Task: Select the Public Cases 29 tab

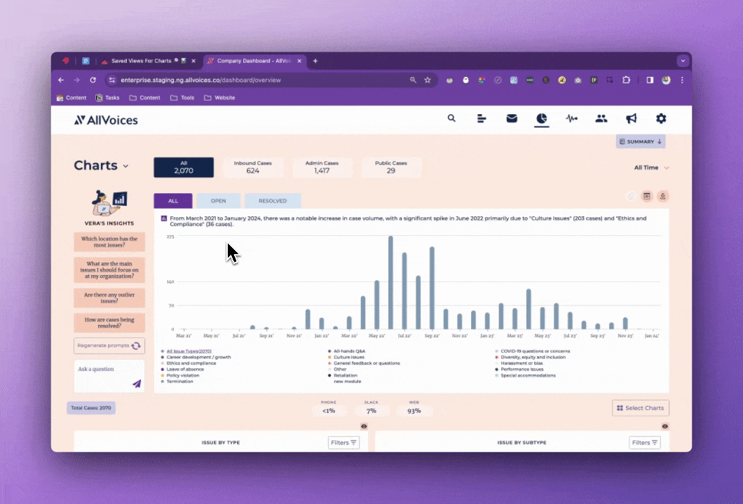Action: 391,167
